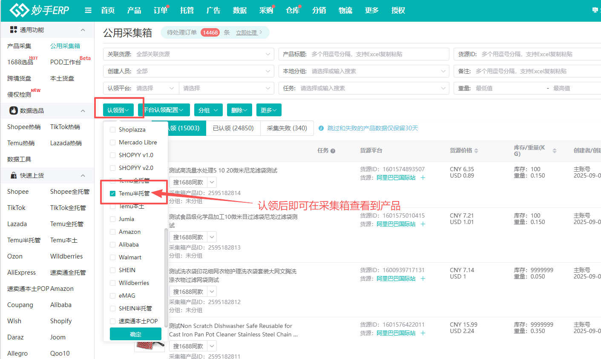Click plus icon for source 1600939717131
Viewport: 601px width, 359px height.
pyautogui.click(x=423, y=279)
